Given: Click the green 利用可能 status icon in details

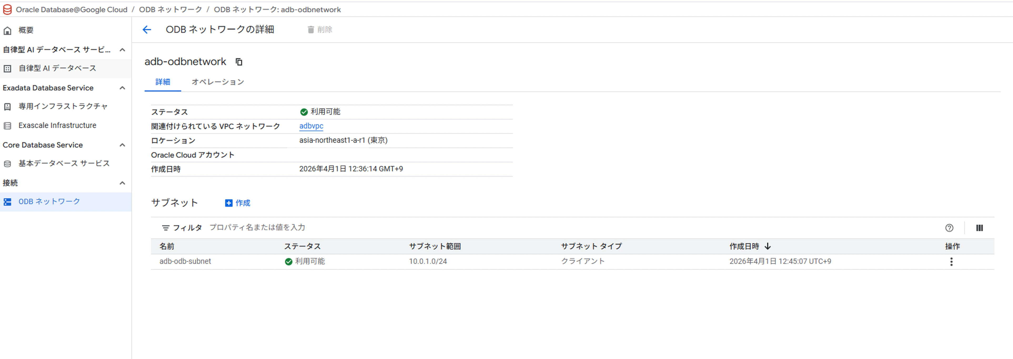Looking at the screenshot, I should [304, 112].
